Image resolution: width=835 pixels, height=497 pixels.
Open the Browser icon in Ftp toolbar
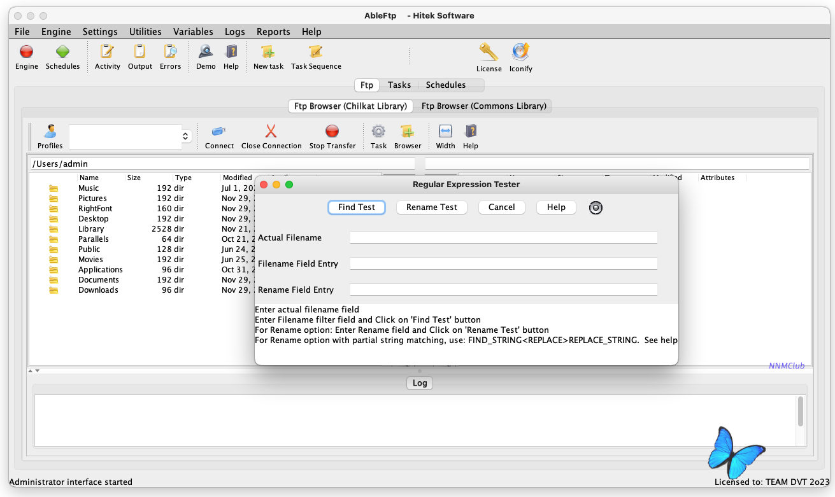408,132
